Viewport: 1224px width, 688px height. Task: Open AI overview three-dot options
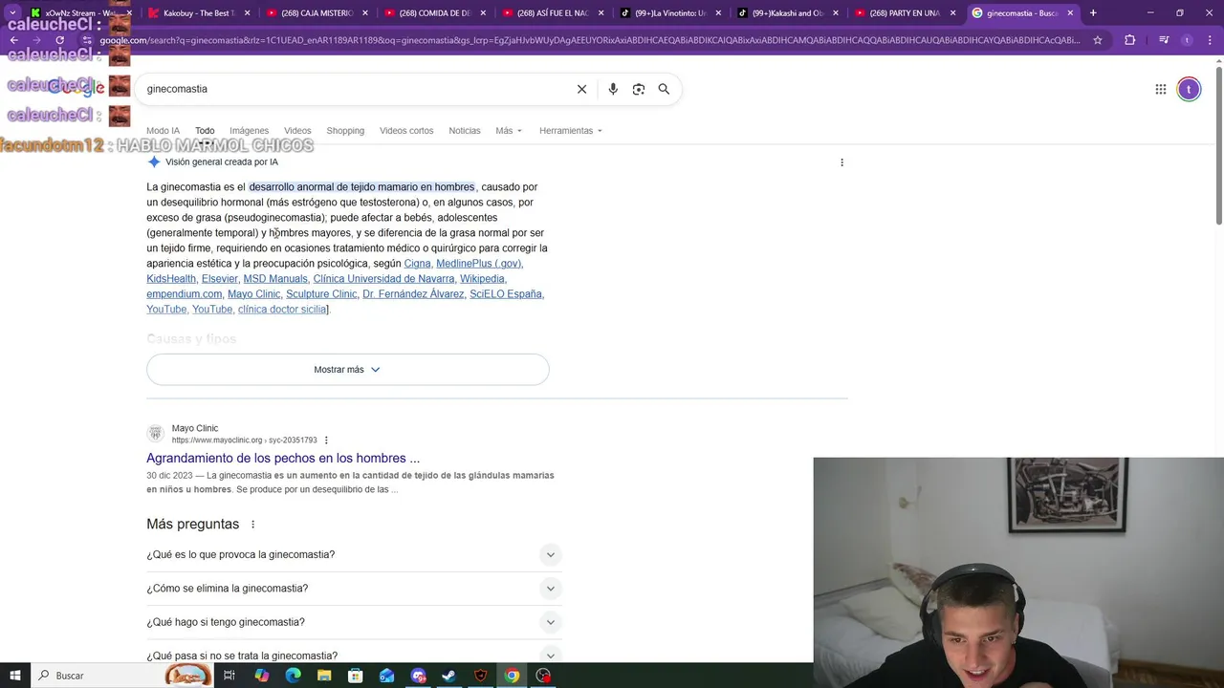(x=841, y=162)
